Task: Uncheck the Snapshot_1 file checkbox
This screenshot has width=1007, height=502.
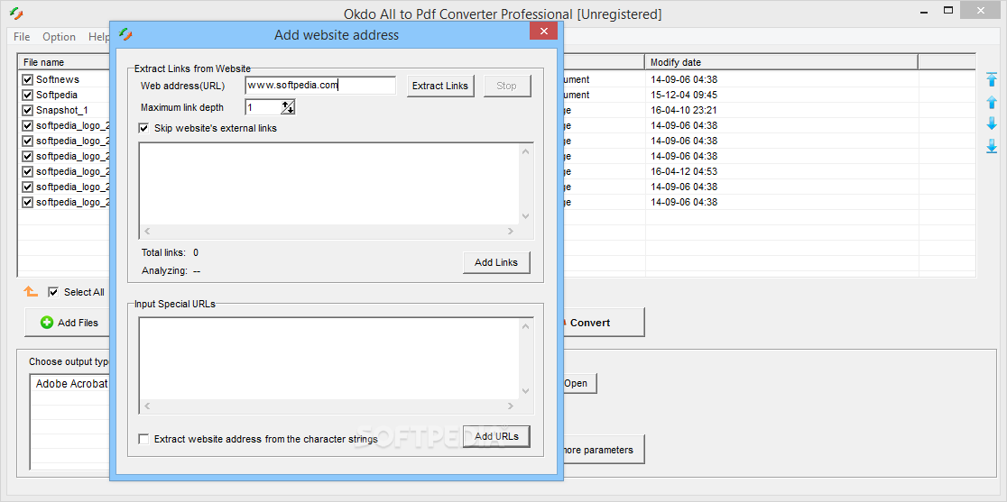Action: pyautogui.click(x=28, y=110)
